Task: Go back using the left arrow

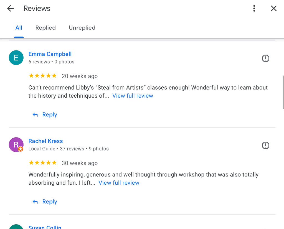Action: 11,9
